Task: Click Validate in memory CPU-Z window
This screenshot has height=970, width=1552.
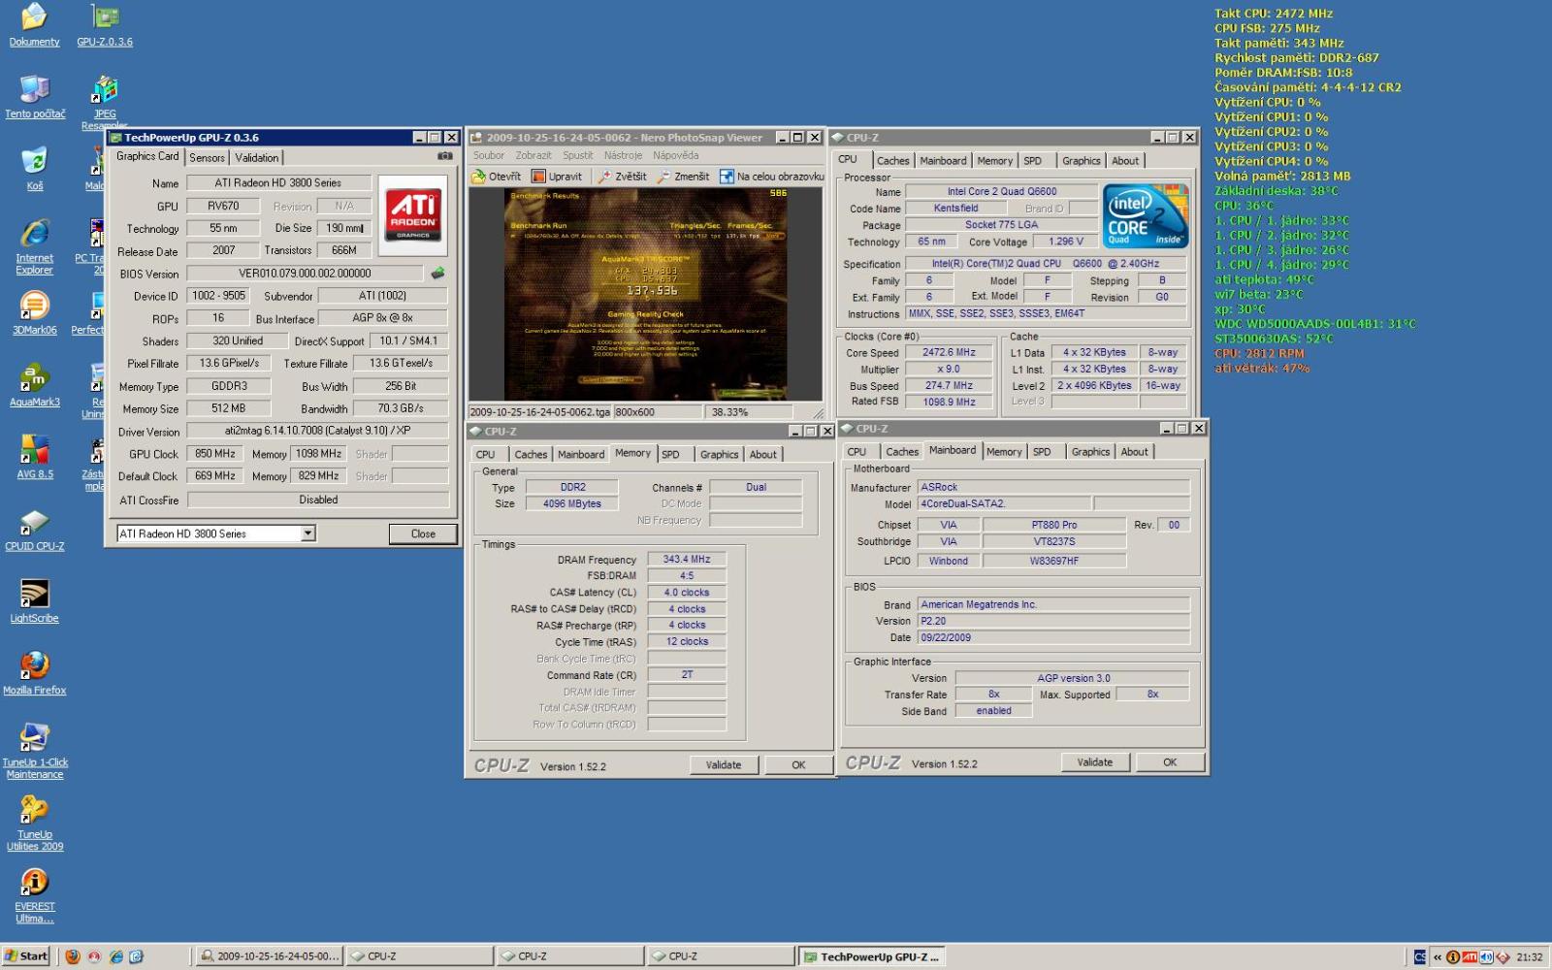Action: (723, 764)
